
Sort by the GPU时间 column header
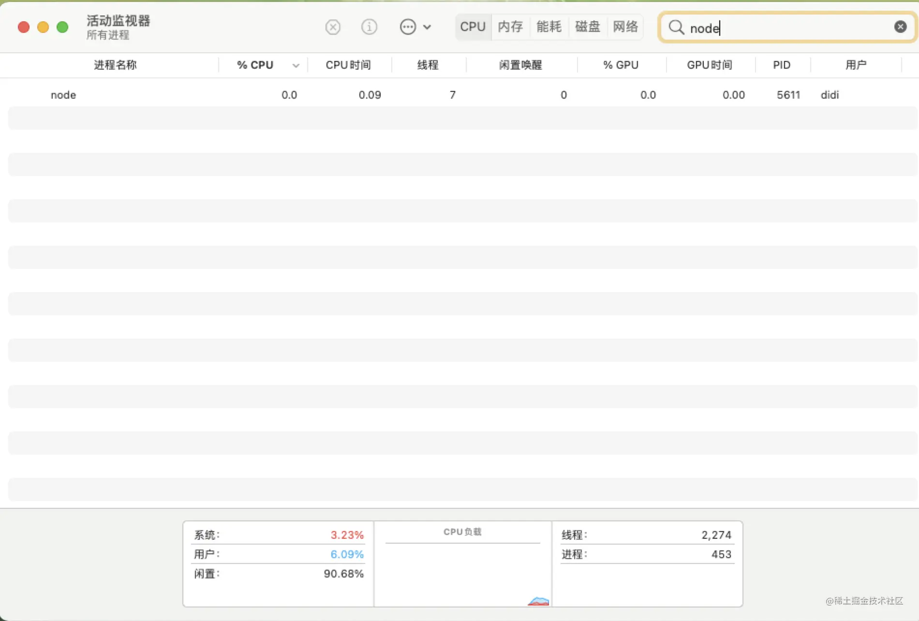coord(710,65)
